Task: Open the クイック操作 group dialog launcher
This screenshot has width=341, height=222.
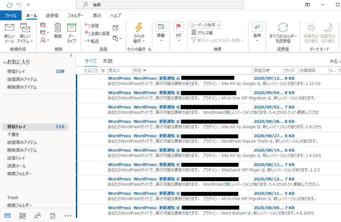Action: [150, 49]
